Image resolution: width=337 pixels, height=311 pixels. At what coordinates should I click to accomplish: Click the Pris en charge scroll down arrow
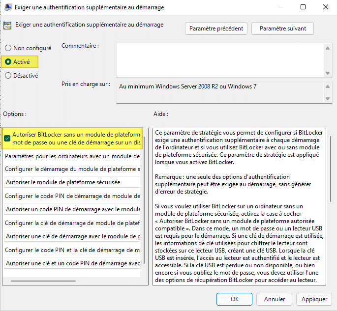pos(328,99)
